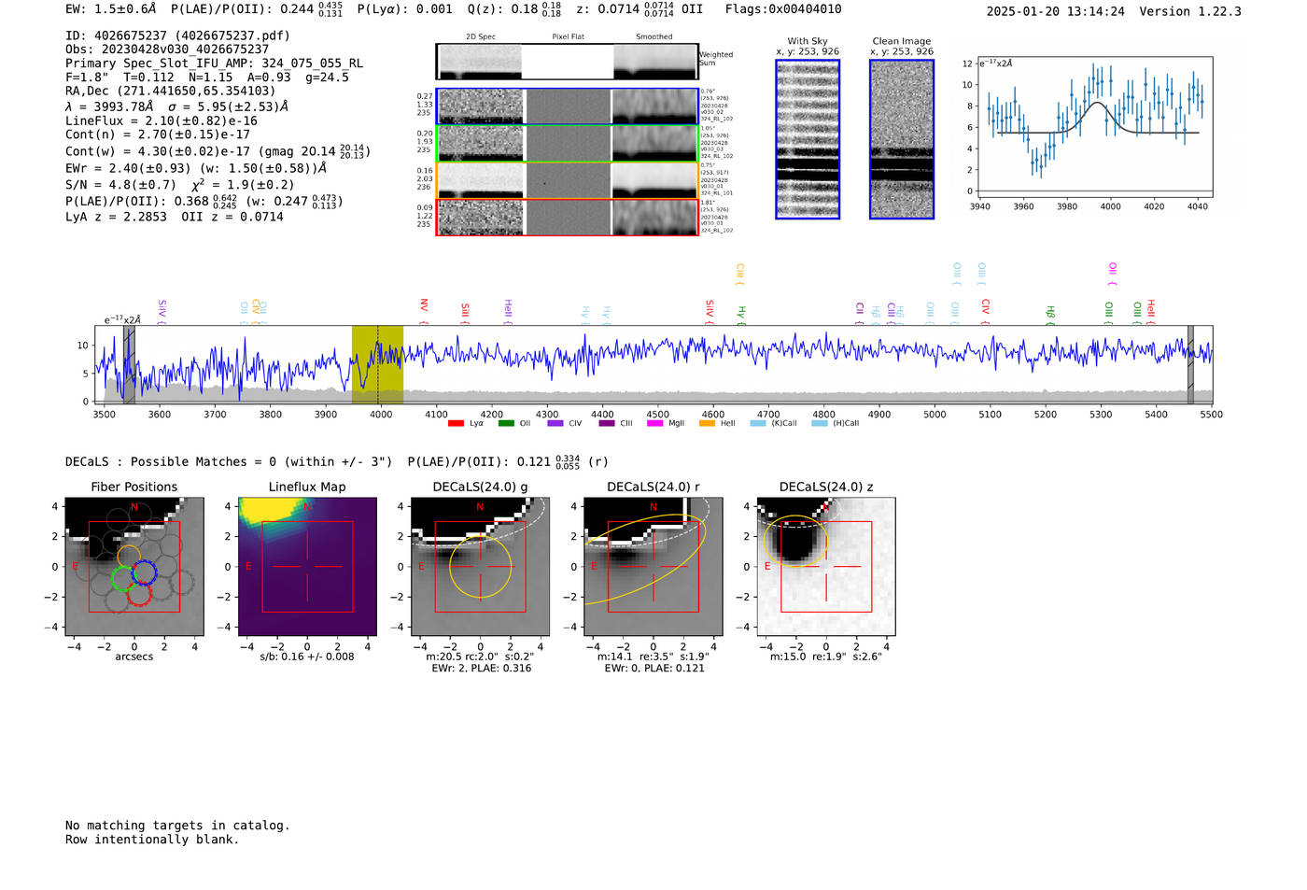Click the Cont(w) gmag 20.14 text
Screen dimensions: 1307x890
(x=218, y=150)
